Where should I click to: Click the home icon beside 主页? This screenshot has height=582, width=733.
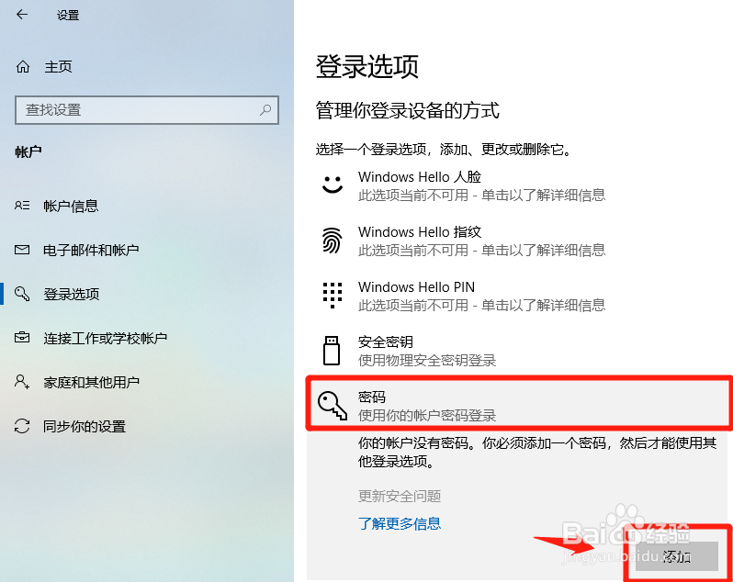[23, 67]
